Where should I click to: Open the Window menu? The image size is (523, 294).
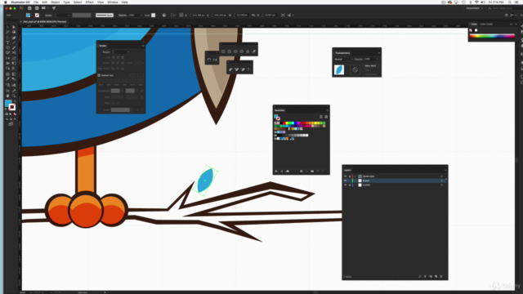113,2
